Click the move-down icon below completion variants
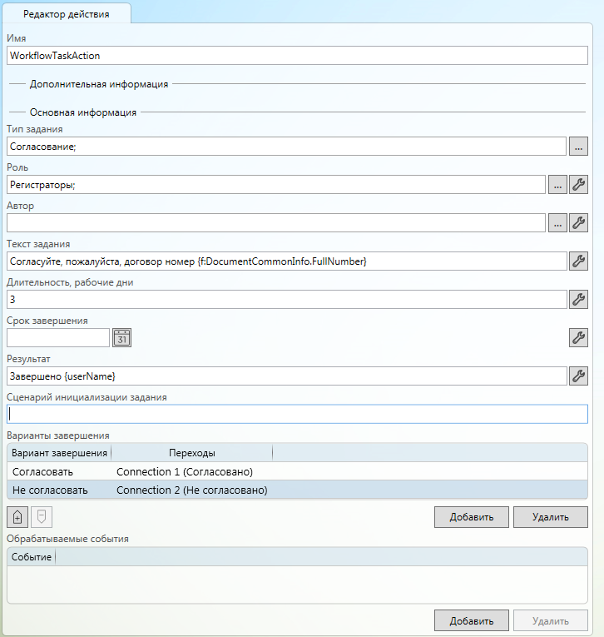This screenshot has height=637, width=604. (41, 516)
